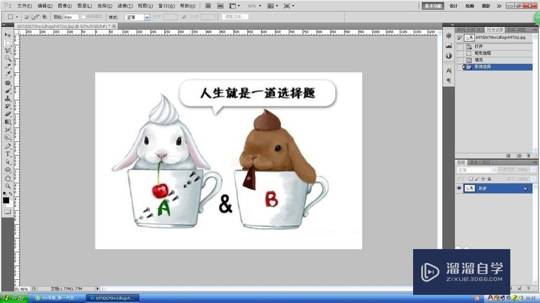Set history brush source for 打开 state
The width and height of the screenshot is (540, 303).
pyautogui.click(x=460, y=46)
